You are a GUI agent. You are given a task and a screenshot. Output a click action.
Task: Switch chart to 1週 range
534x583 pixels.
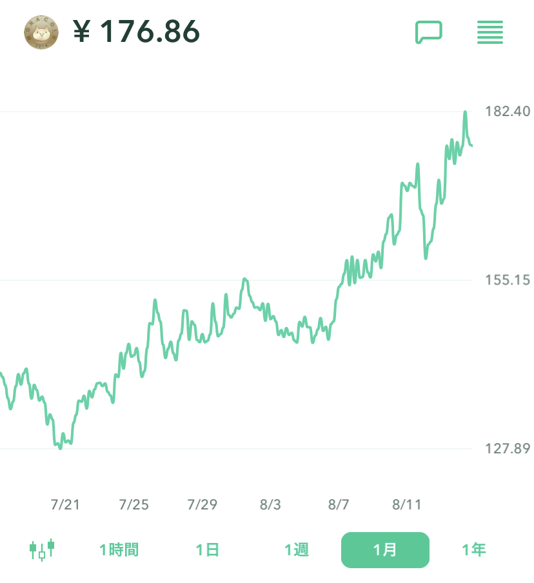point(297,550)
